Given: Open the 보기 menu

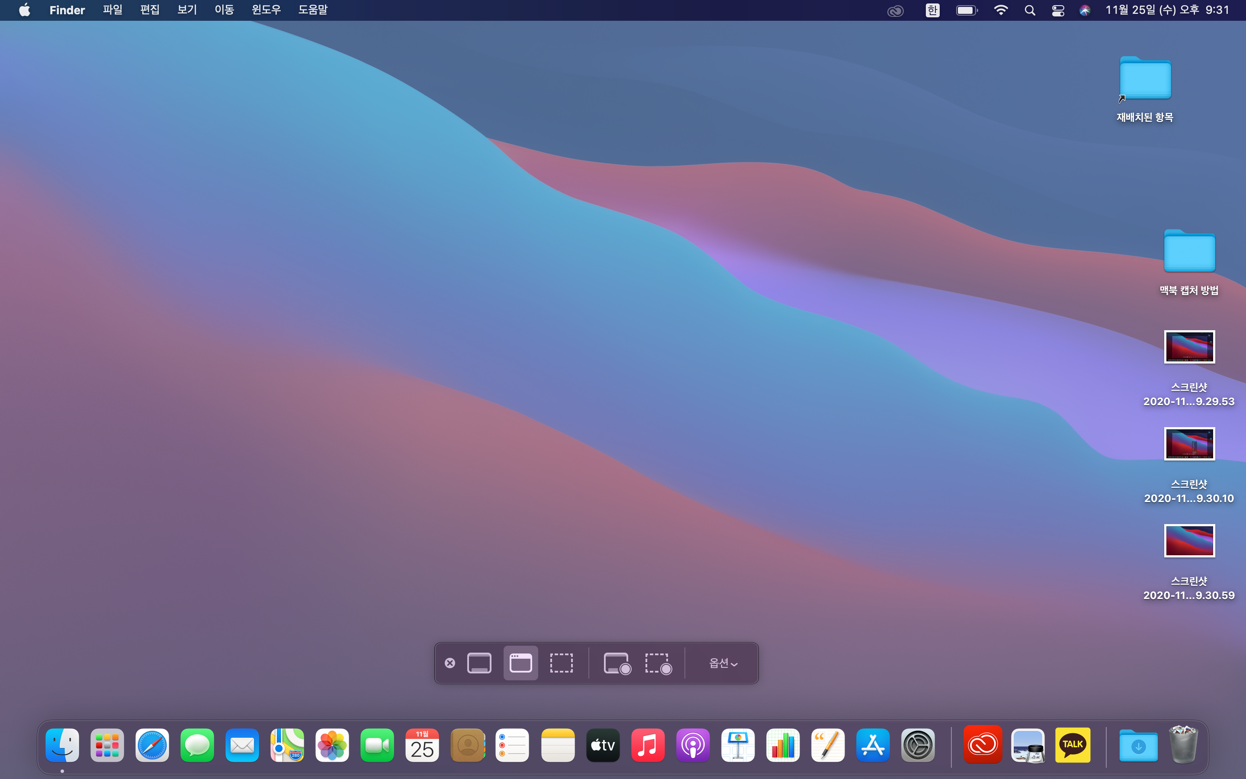Looking at the screenshot, I should click(x=187, y=10).
